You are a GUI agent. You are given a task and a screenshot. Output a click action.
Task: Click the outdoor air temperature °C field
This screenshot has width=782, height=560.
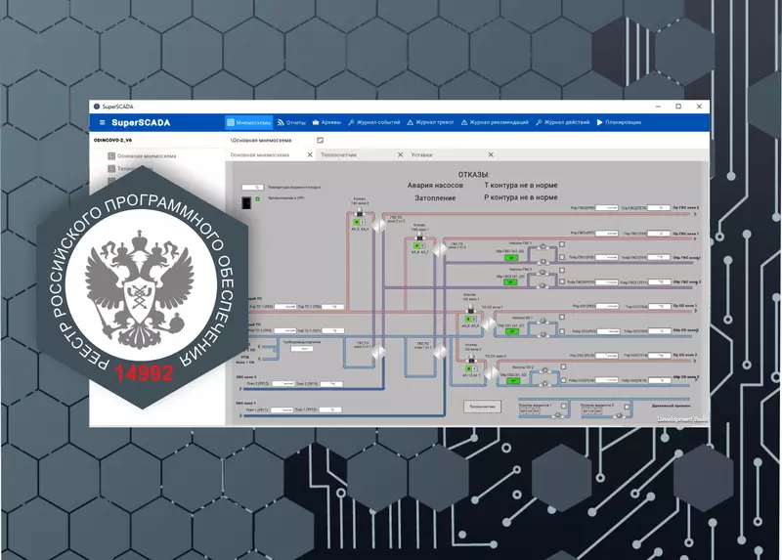[x=253, y=188]
